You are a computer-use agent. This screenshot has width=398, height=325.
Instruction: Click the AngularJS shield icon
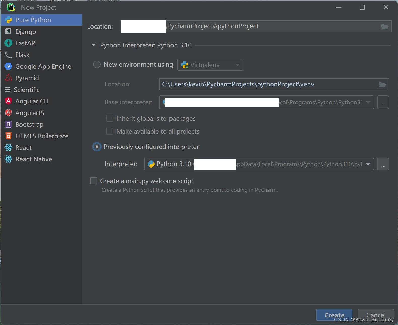[8, 113]
